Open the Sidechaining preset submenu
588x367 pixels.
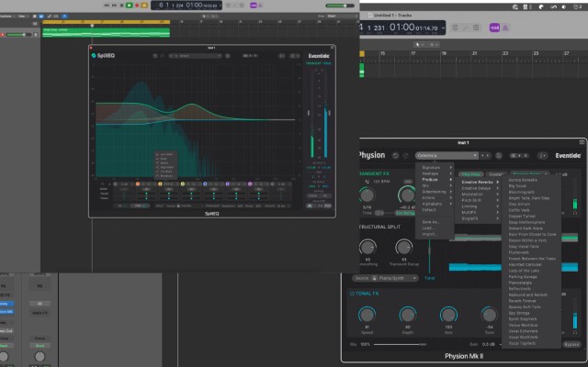pyautogui.click(x=436, y=192)
